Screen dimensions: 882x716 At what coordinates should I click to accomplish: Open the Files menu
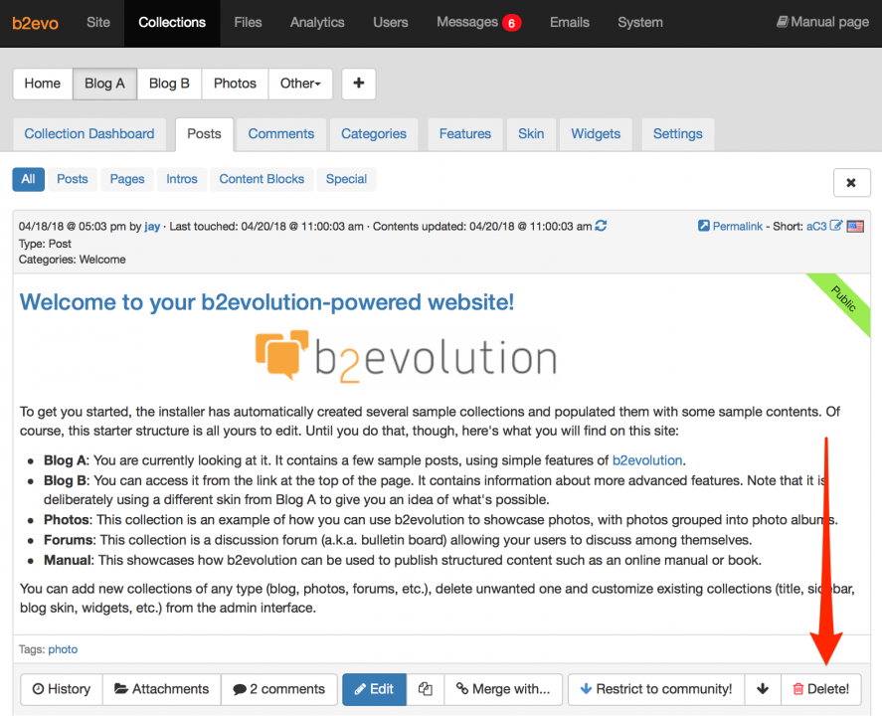[x=248, y=23]
